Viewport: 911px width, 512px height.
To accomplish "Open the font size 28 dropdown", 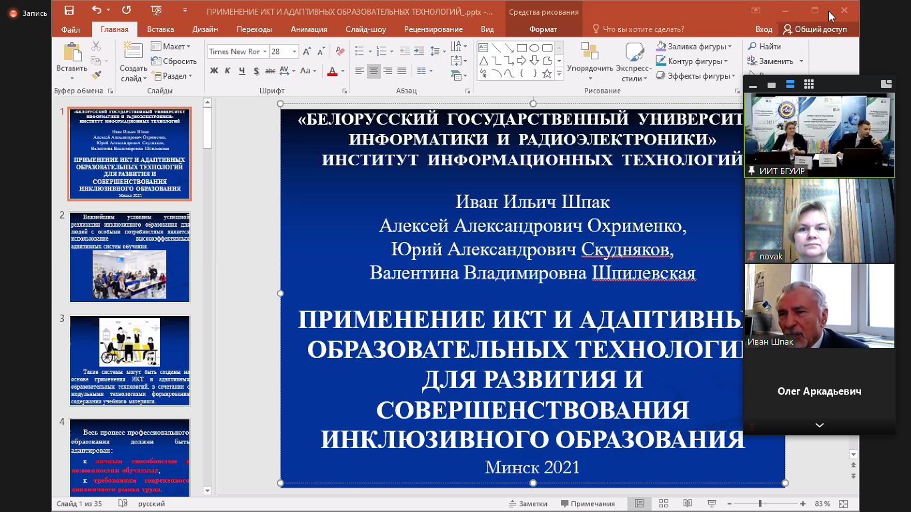I will pos(294,51).
